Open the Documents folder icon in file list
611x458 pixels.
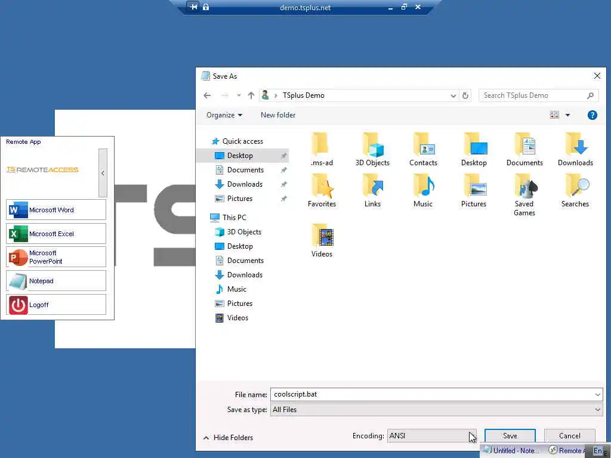524,150
